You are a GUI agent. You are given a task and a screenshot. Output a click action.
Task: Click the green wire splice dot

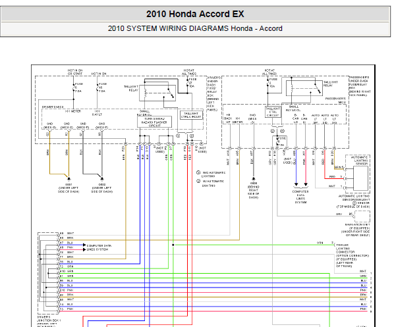(173, 245)
